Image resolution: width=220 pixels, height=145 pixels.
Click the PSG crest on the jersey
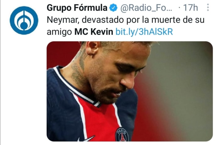click(122, 134)
